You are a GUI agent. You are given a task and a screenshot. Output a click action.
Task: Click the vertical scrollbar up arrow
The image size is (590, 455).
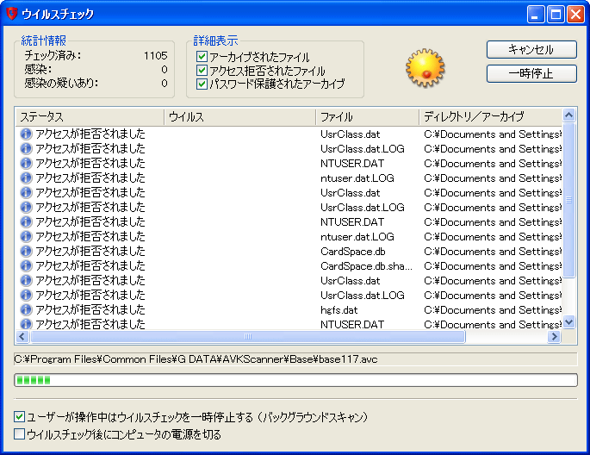click(569, 115)
